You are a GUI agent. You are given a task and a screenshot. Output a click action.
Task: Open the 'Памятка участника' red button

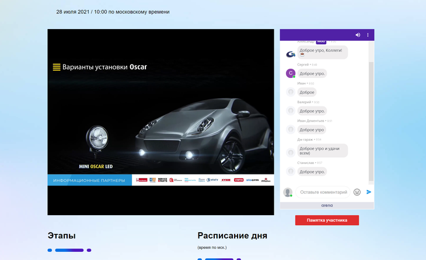[x=327, y=220]
